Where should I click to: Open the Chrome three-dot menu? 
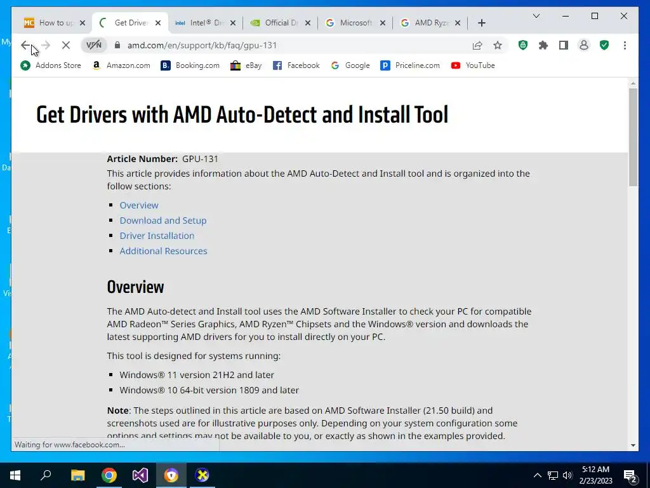pyautogui.click(x=625, y=45)
